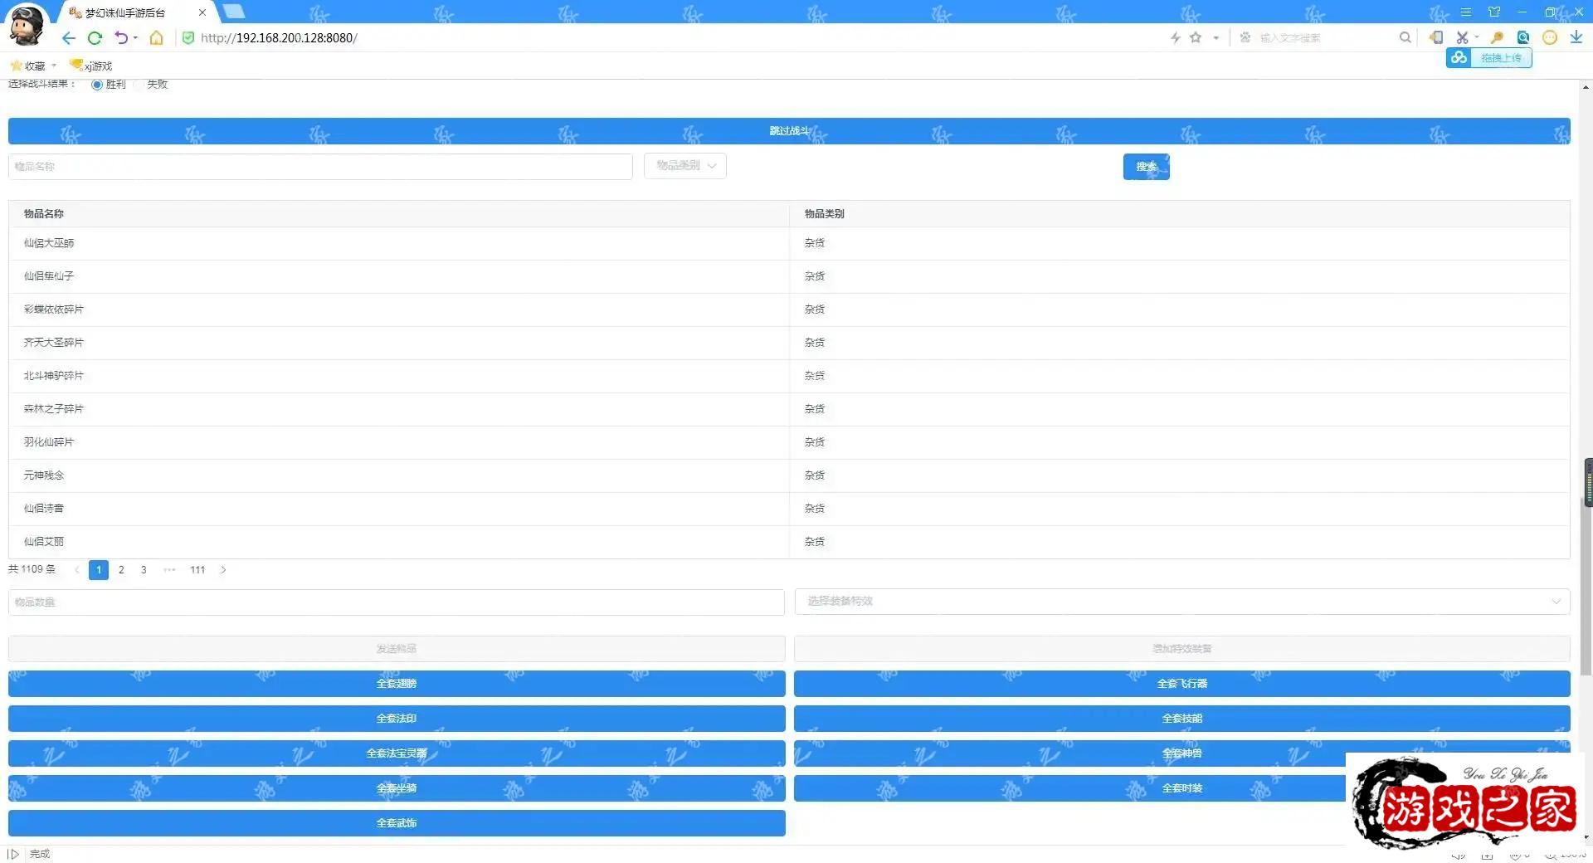Jump to last page 111
This screenshot has height=863, width=1593.
[x=197, y=570]
